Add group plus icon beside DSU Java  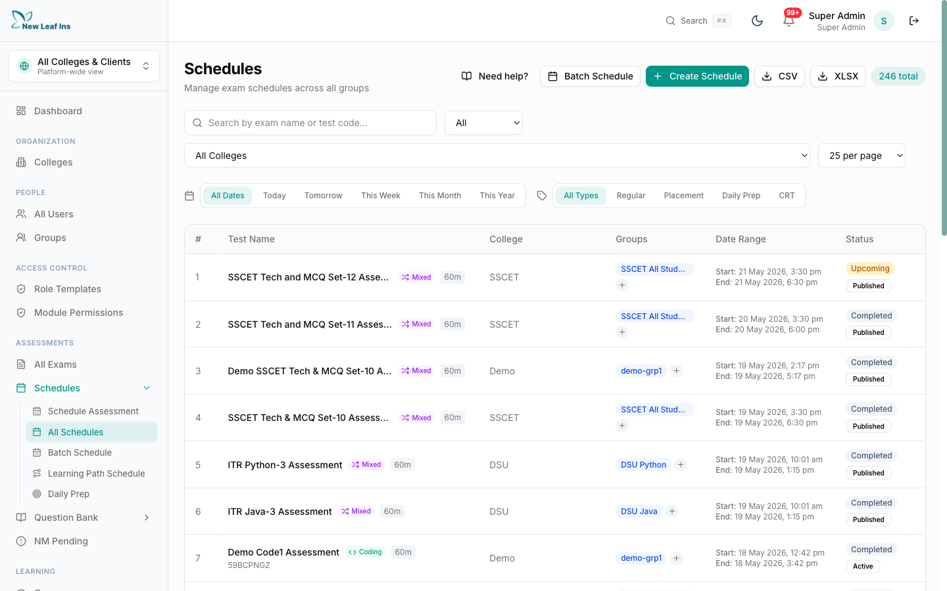pyautogui.click(x=672, y=512)
